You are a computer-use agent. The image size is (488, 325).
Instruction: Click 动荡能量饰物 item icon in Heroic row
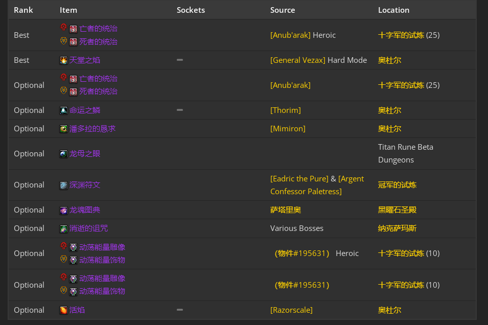[73, 260]
